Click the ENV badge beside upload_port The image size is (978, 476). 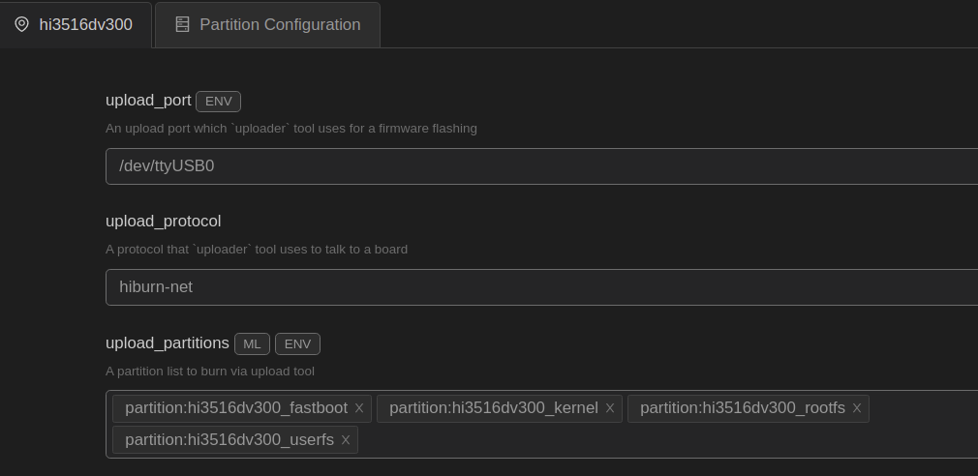[219, 101]
